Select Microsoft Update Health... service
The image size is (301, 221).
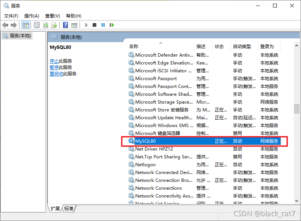204,118
